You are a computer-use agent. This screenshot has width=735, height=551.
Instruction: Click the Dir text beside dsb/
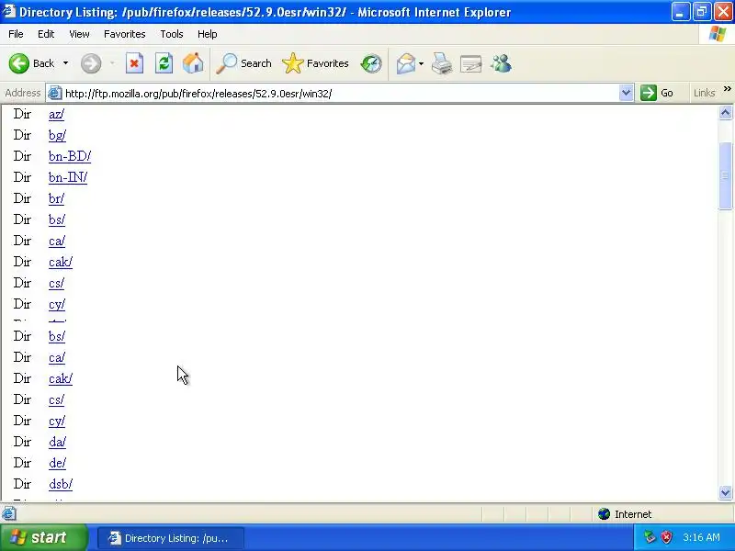pyautogui.click(x=22, y=484)
